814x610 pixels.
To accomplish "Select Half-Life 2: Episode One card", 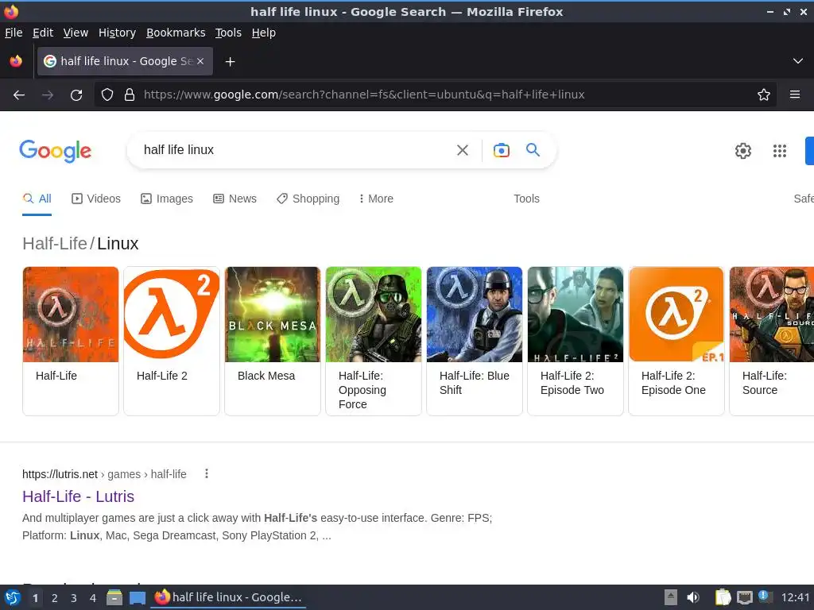I will [x=676, y=341].
